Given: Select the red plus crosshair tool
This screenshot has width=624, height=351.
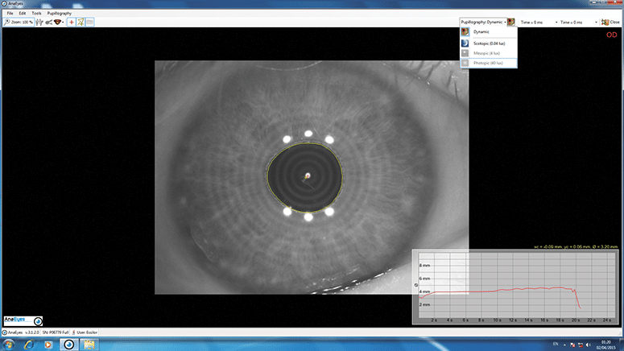Looking at the screenshot, I should [72, 22].
